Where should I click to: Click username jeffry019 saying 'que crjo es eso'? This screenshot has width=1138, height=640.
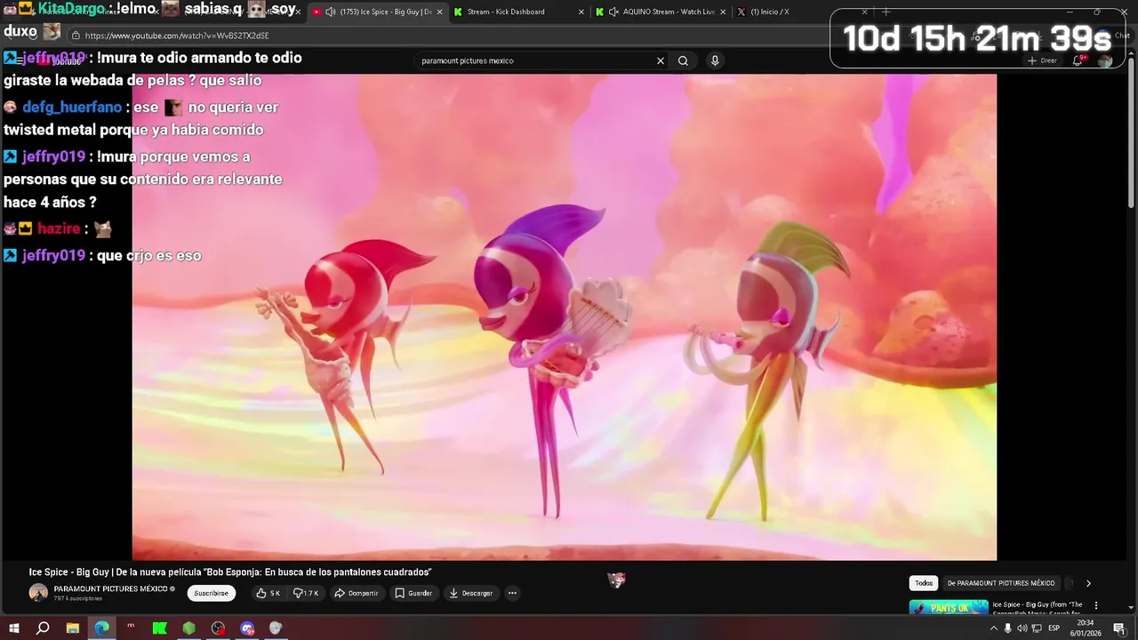pos(53,255)
